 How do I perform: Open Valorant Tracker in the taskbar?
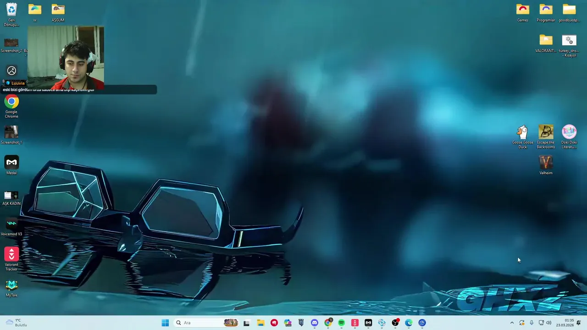(354, 323)
